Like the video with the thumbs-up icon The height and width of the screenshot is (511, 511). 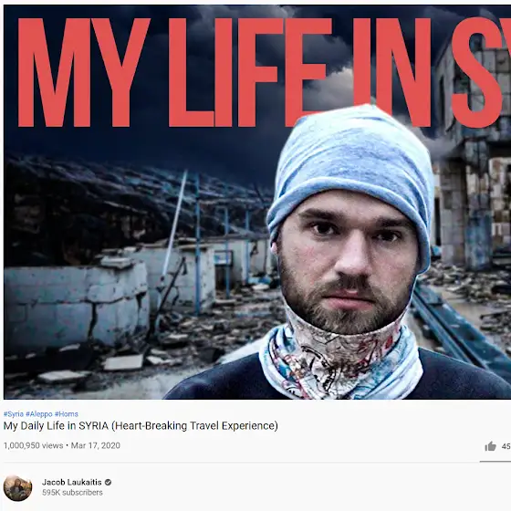point(490,446)
